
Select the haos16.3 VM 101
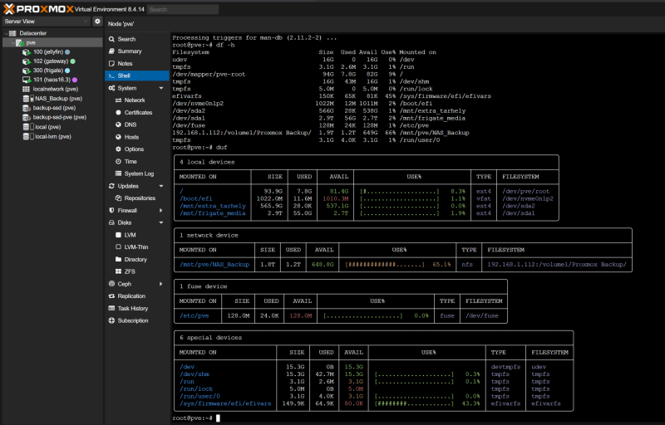[x=50, y=80]
